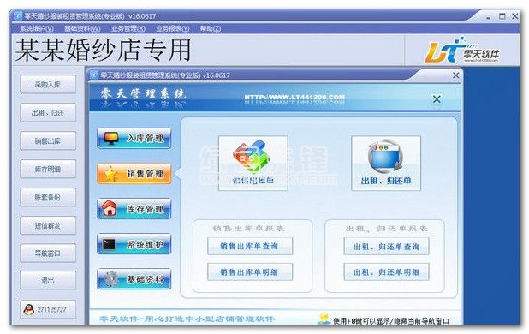Click the monitor icon on 入库管理
Screen dimensions: 529x334
click(x=111, y=139)
